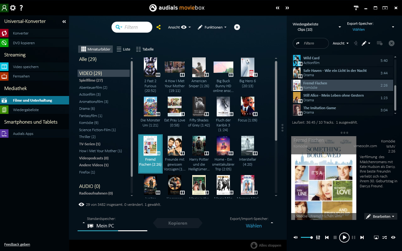Switch to Liste view
The height and width of the screenshot is (251, 402).
(x=123, y=49)
